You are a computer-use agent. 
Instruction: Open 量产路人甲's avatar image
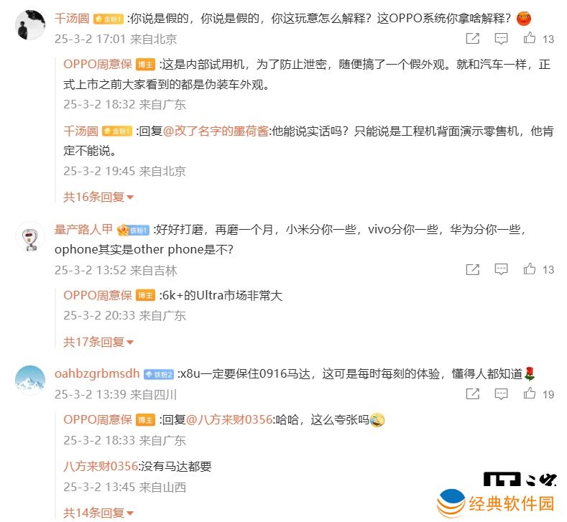pos(30,237)
